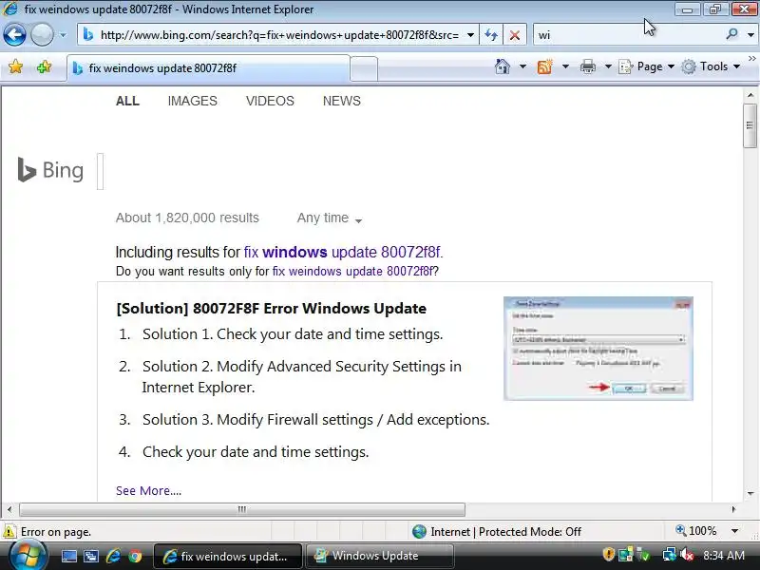Click the grayed Forward navigation button
The width and height of the screenshot is (760, 570).
point(42,35)
